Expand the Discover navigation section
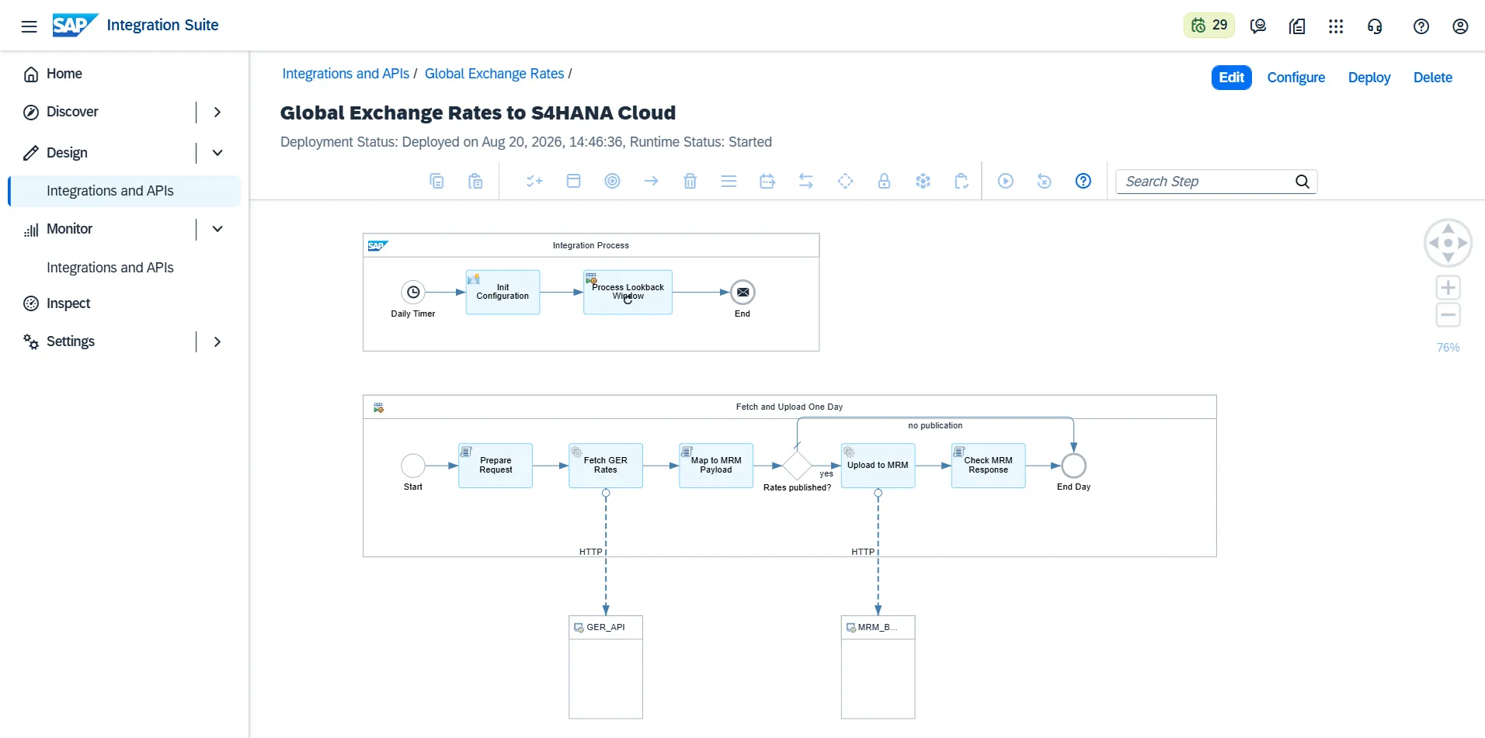1485x738 pixels. 217,112
